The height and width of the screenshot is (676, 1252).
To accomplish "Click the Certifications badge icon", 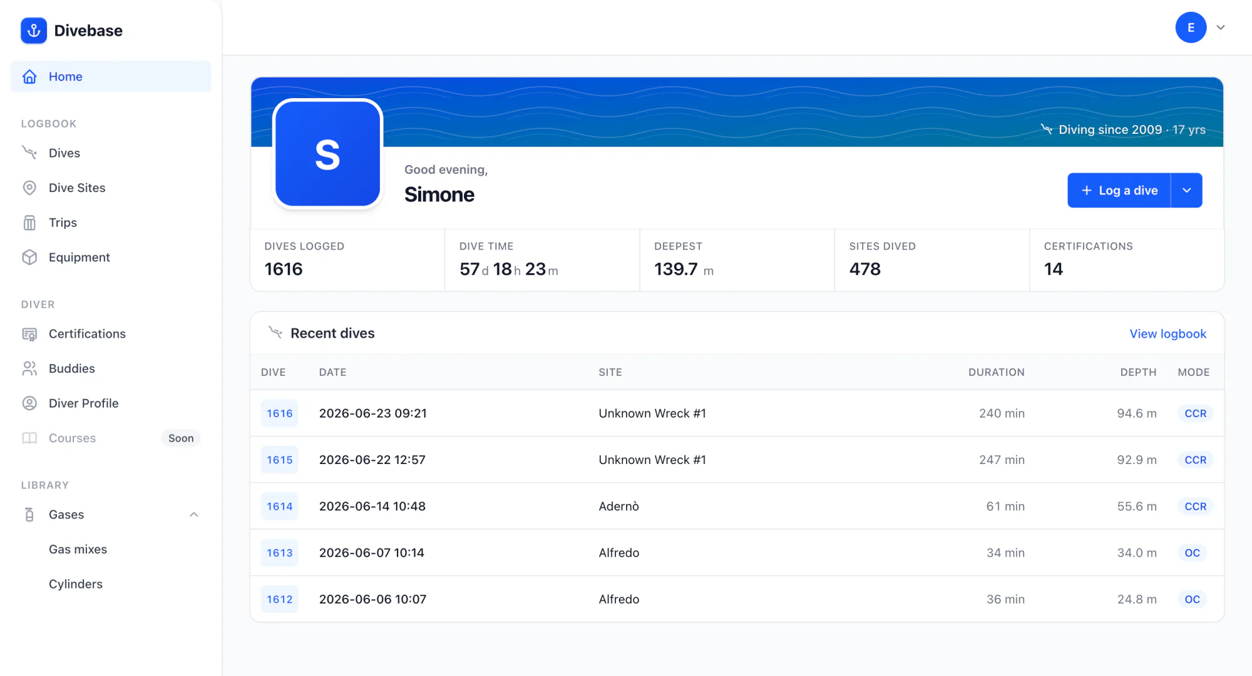I will click(x=29, y=334).
